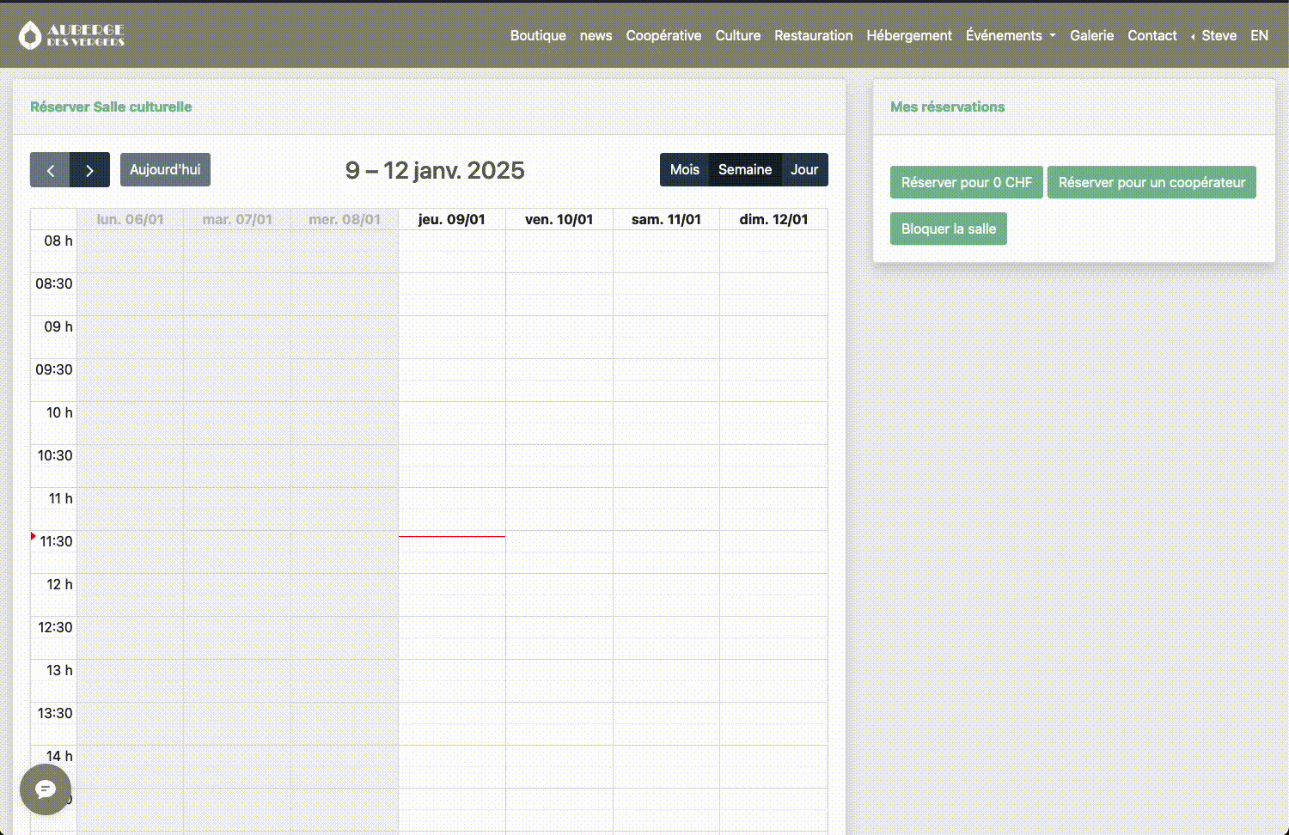Select the jeu. 09/01 column header

tap(451, 219)
